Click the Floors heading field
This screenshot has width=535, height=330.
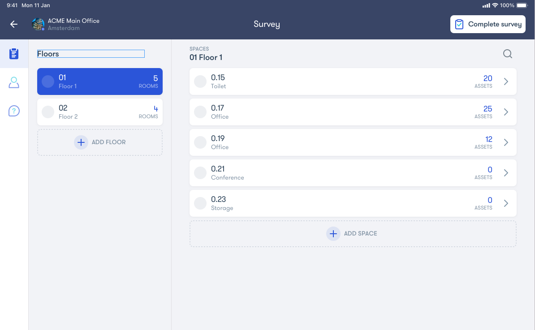pyautogui.click(x=91, y=54)
